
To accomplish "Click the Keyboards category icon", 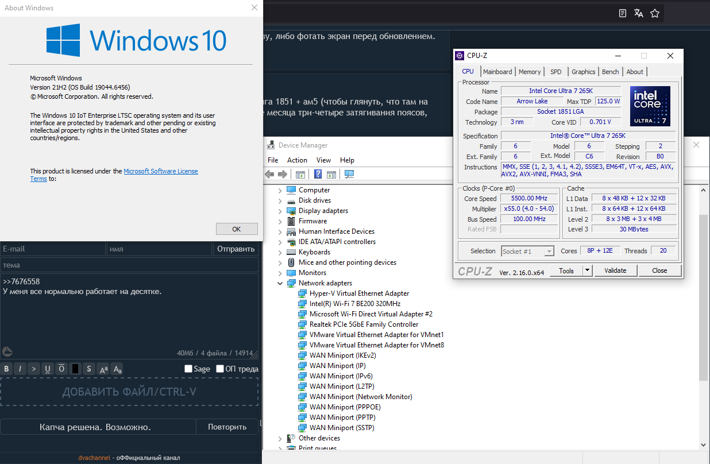I will [x=291, y=252].
